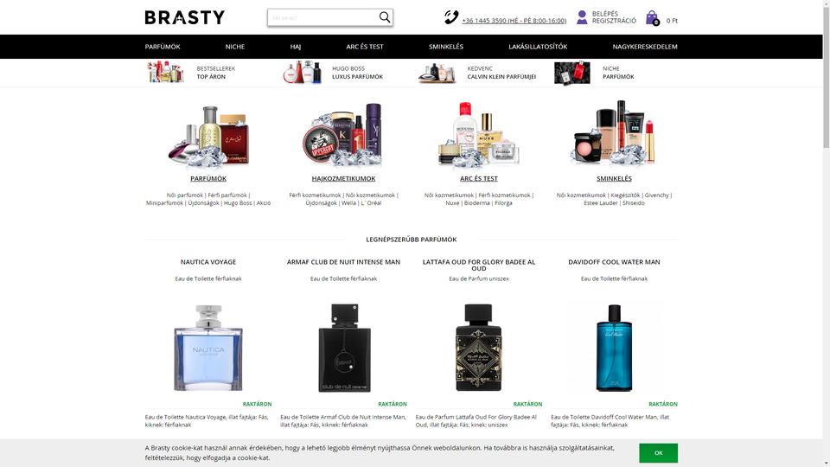Accept cookies with the OK button

(658, 452)
